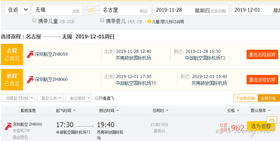Click airline logo in flight results list
This screenshot has height=141, width=280.
click(8, 126)
